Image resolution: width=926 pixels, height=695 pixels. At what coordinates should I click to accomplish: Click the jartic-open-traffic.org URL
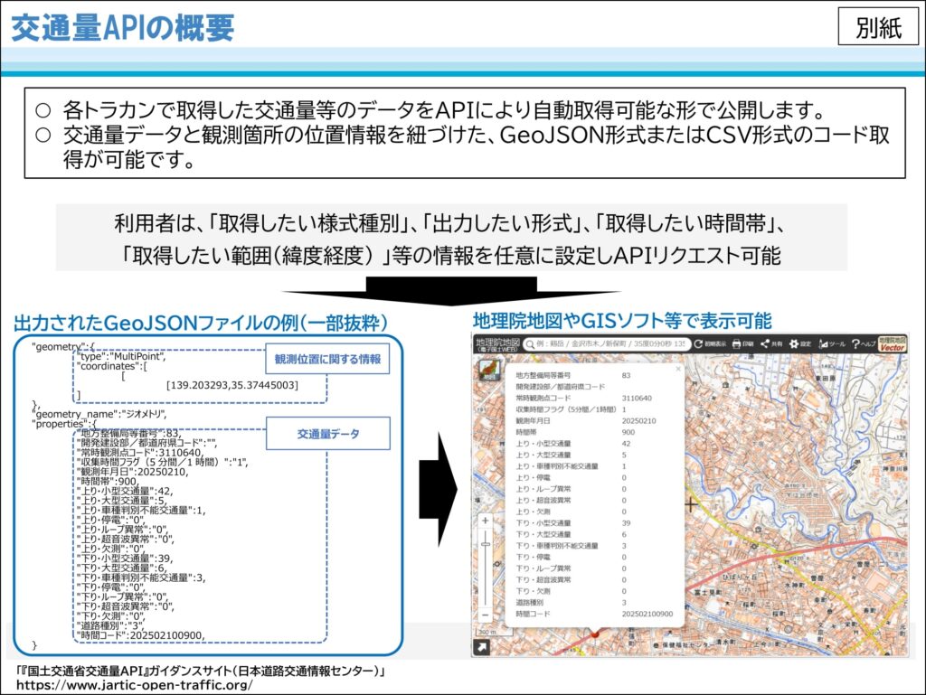click(x=135, y=685)
